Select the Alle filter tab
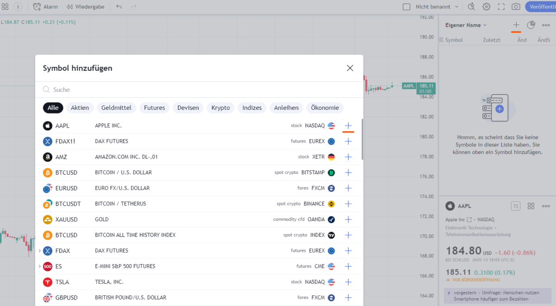Viewport: 556px width, 306px height. click(x=53, y=108)
